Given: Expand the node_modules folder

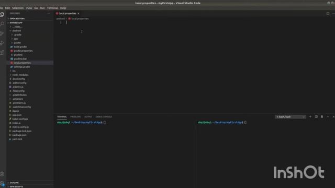Looking at the screenshot, I should coord(20,75).
